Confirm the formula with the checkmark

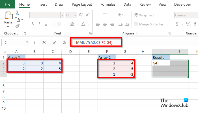[54, 42]
